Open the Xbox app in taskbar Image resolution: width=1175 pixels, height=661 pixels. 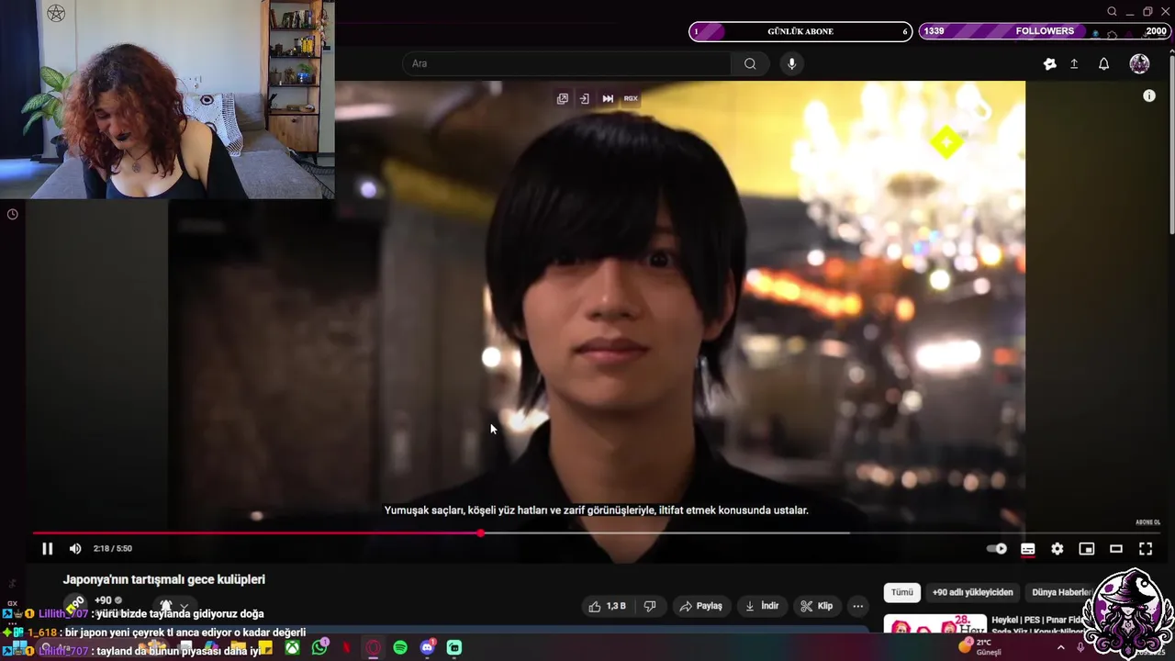click(x=292, y=648)
